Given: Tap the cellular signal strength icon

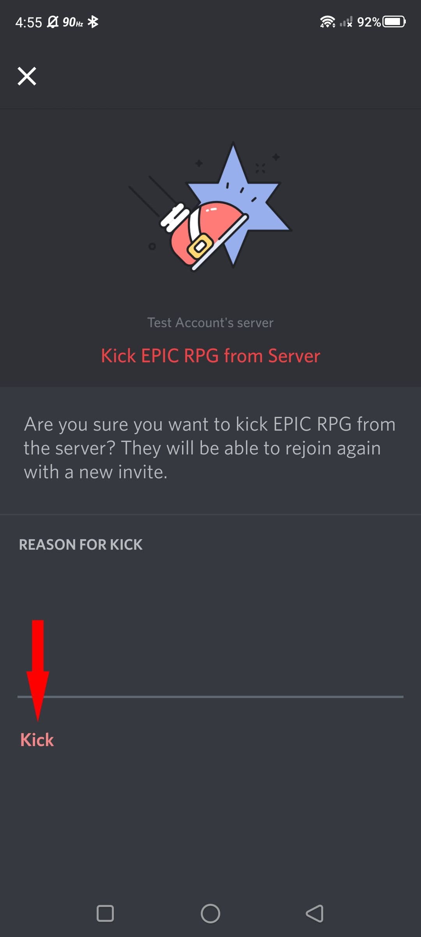Looking at the screenshot, I should tap(346, 22).
